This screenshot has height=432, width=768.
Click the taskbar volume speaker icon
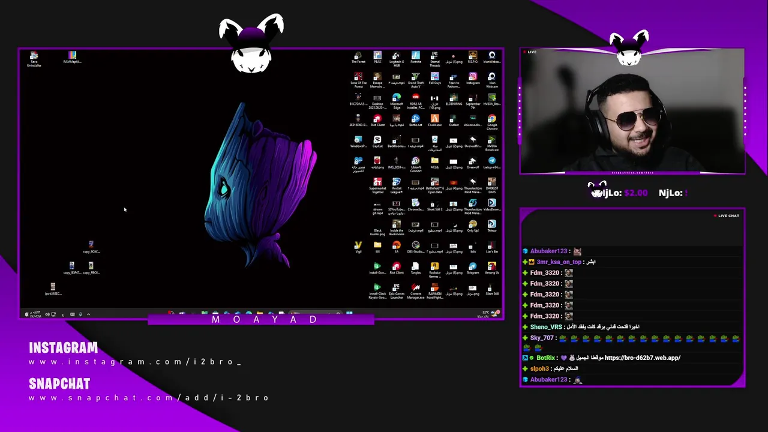47,314
